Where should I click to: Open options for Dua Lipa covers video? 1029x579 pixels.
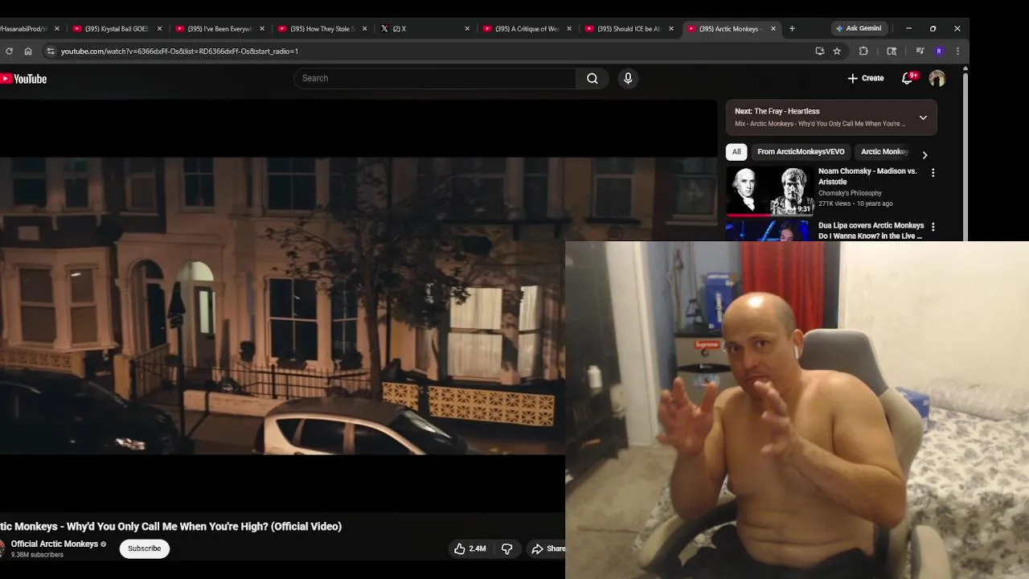point(933,228)
